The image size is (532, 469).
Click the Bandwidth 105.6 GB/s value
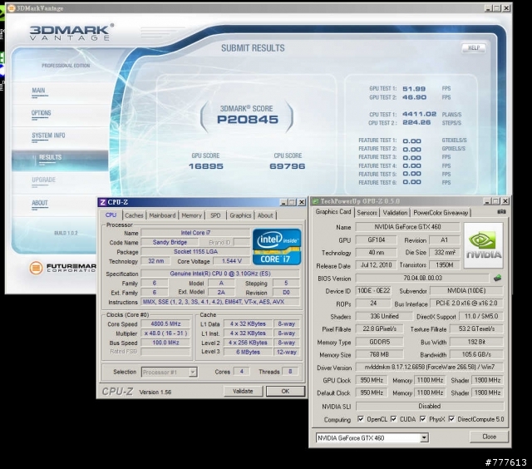coord(476,354)
